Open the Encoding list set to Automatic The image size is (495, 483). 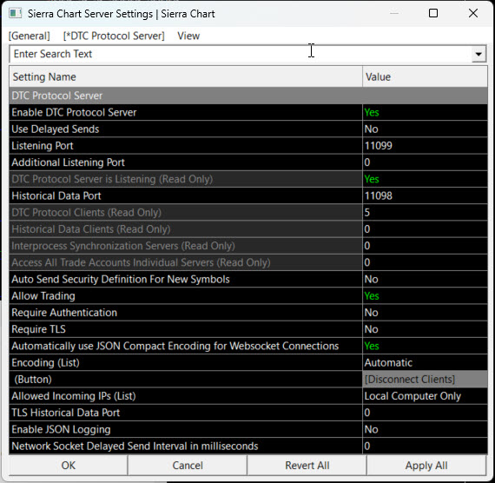pos(425,362)
